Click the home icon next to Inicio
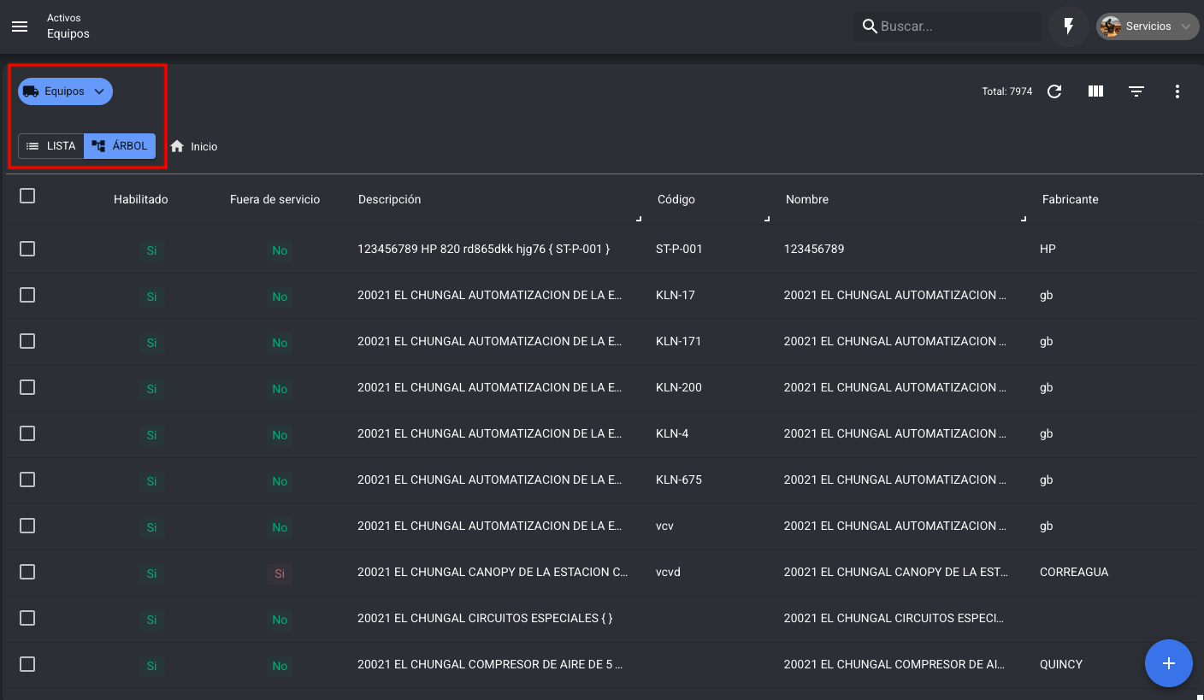Viewport: 1204px width, 700px height. [x=177, y=146]
